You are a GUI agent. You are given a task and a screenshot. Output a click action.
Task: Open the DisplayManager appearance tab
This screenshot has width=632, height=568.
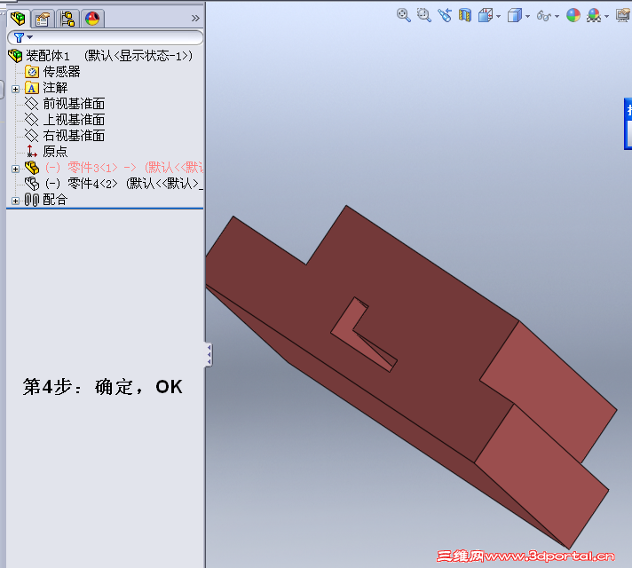point(92,19)
